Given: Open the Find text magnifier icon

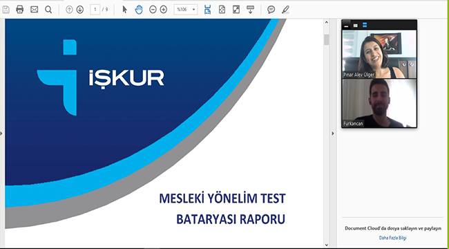Looking at the screenshot, I should 48,10.
